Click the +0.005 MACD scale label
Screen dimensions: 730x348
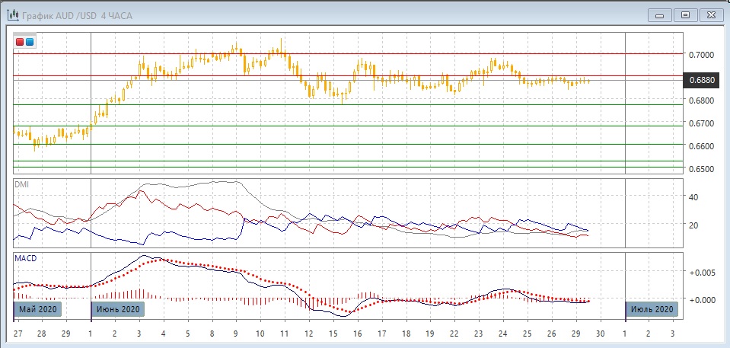pyautogui.click(x=700, y=272)
